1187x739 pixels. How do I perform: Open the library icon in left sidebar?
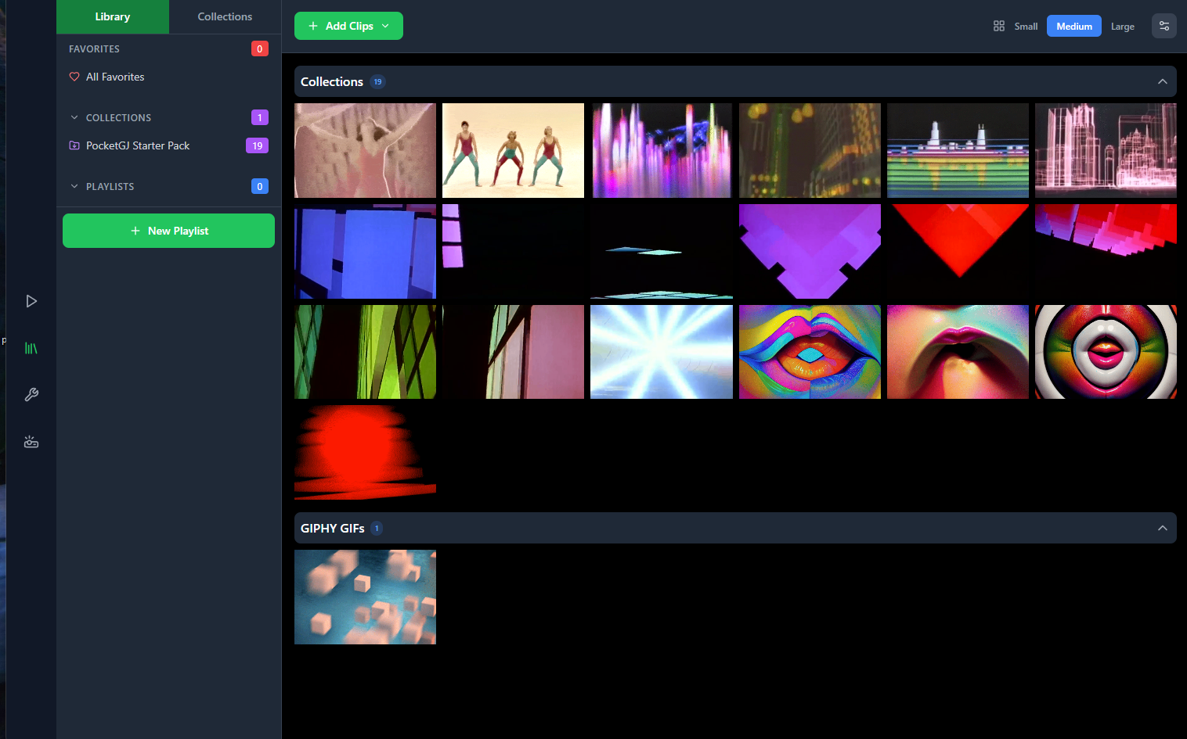click(31, 348)
